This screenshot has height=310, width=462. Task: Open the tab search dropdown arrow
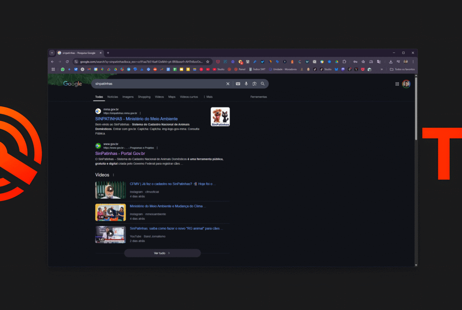tap(52, 53)
